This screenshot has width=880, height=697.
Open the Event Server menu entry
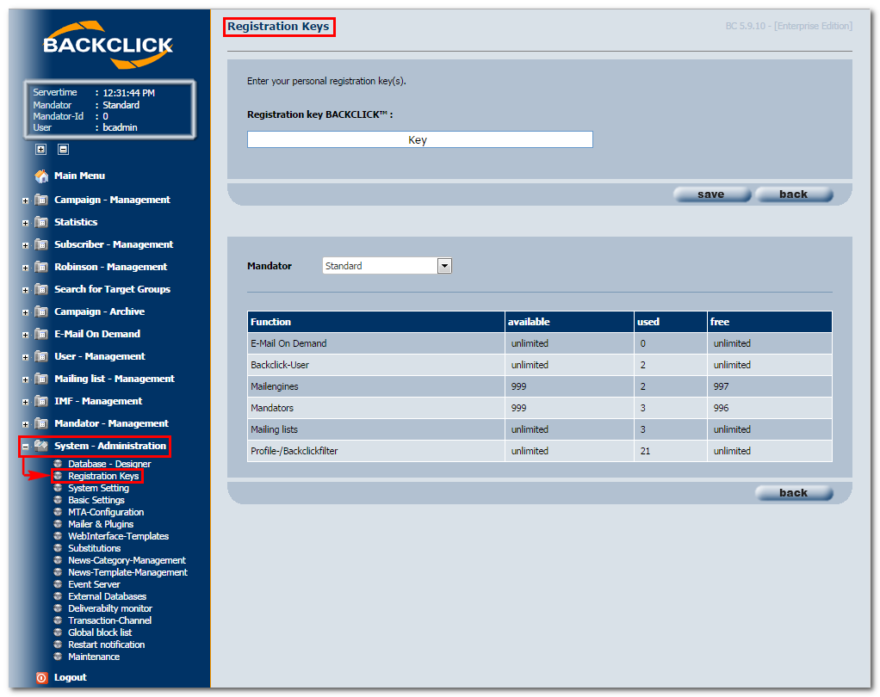94,584
